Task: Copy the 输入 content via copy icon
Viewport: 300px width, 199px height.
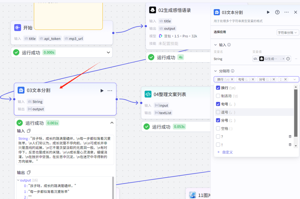Action: click(29, 130)
